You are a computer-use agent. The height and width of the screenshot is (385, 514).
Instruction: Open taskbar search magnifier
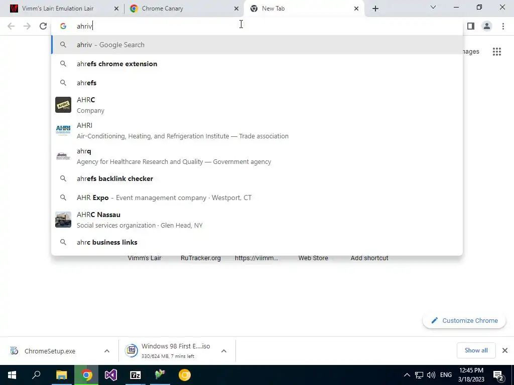[x=36, y=375]
